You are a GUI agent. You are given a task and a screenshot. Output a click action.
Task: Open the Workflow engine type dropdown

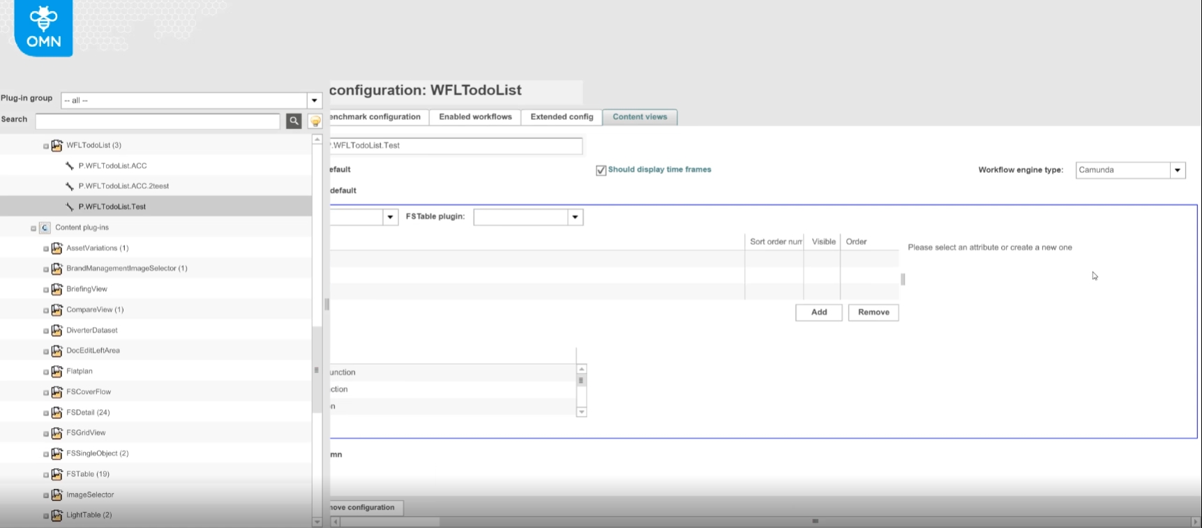tap(1178, 170)
